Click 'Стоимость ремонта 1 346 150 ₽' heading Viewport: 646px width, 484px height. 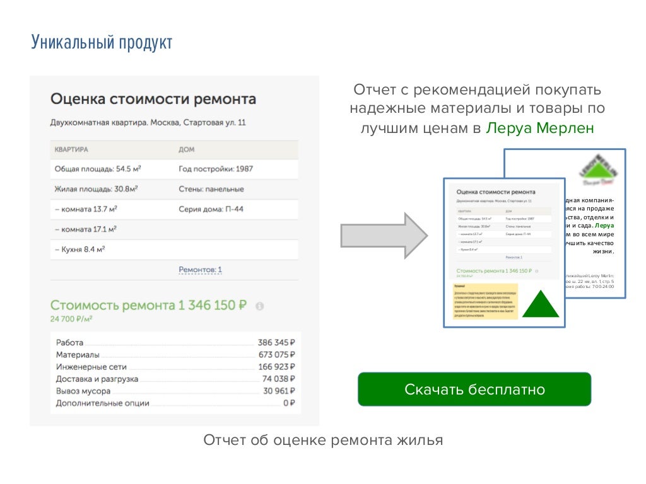(148, 306)
